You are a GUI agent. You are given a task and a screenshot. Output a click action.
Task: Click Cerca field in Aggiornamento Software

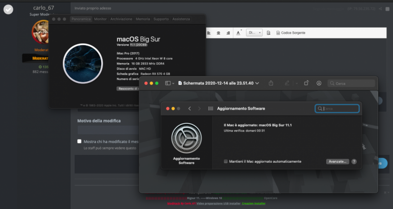click(337, 108)
